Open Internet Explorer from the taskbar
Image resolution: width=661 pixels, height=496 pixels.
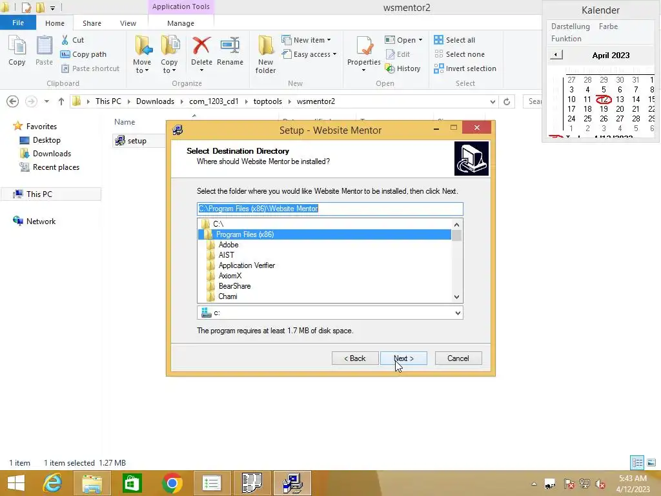point(53,483)
